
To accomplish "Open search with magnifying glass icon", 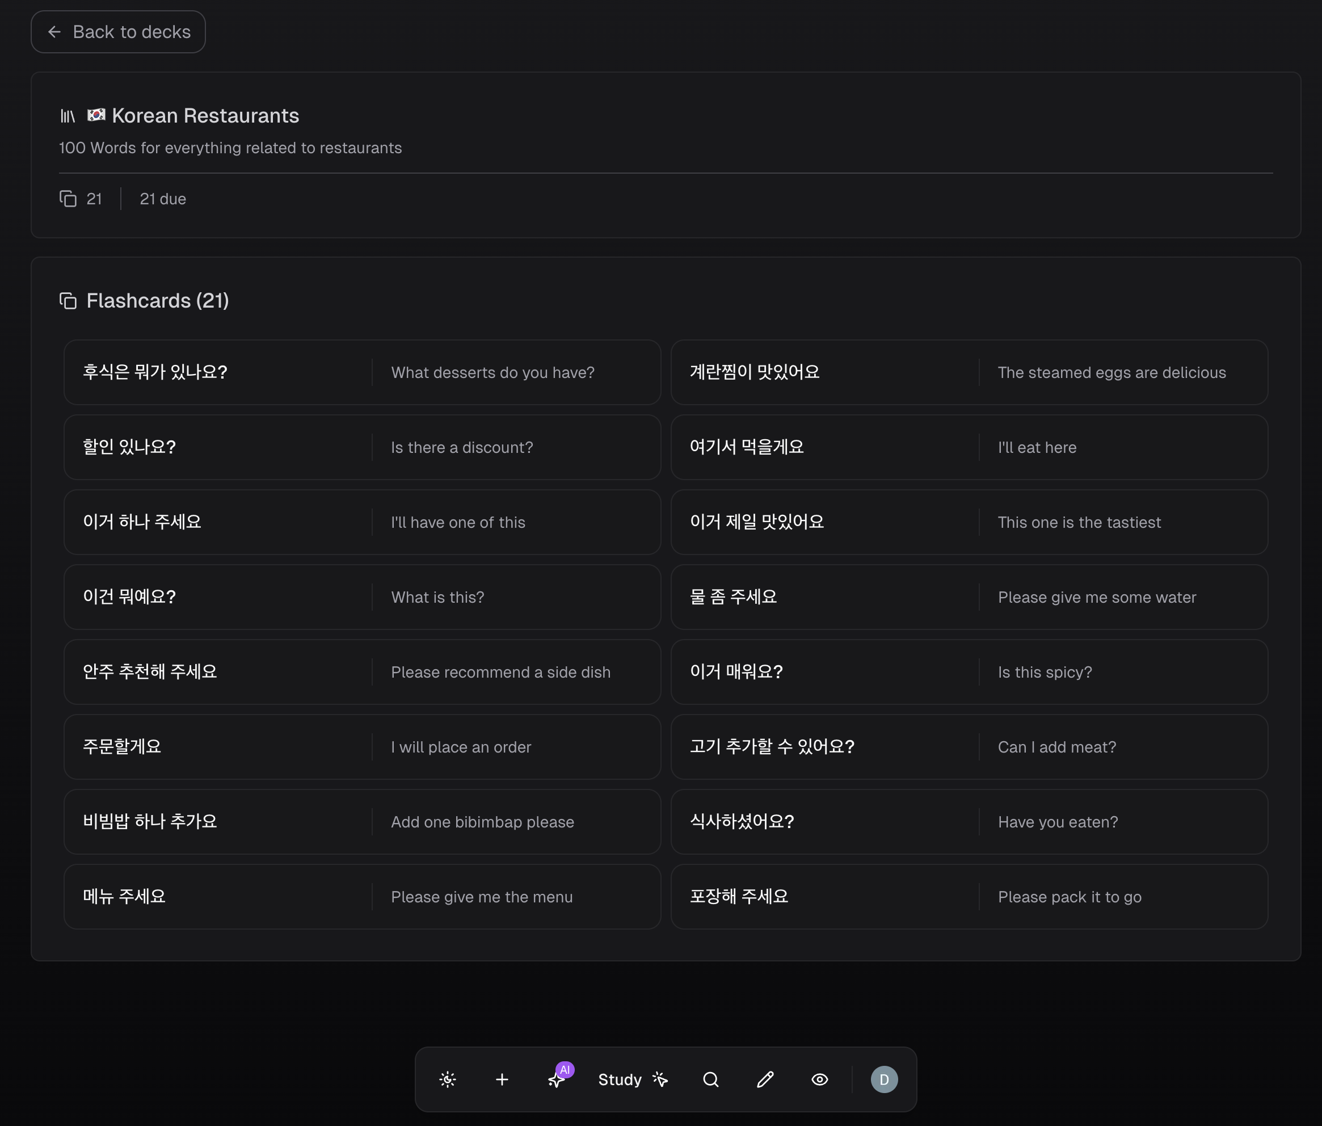I will coord(711,1079).
